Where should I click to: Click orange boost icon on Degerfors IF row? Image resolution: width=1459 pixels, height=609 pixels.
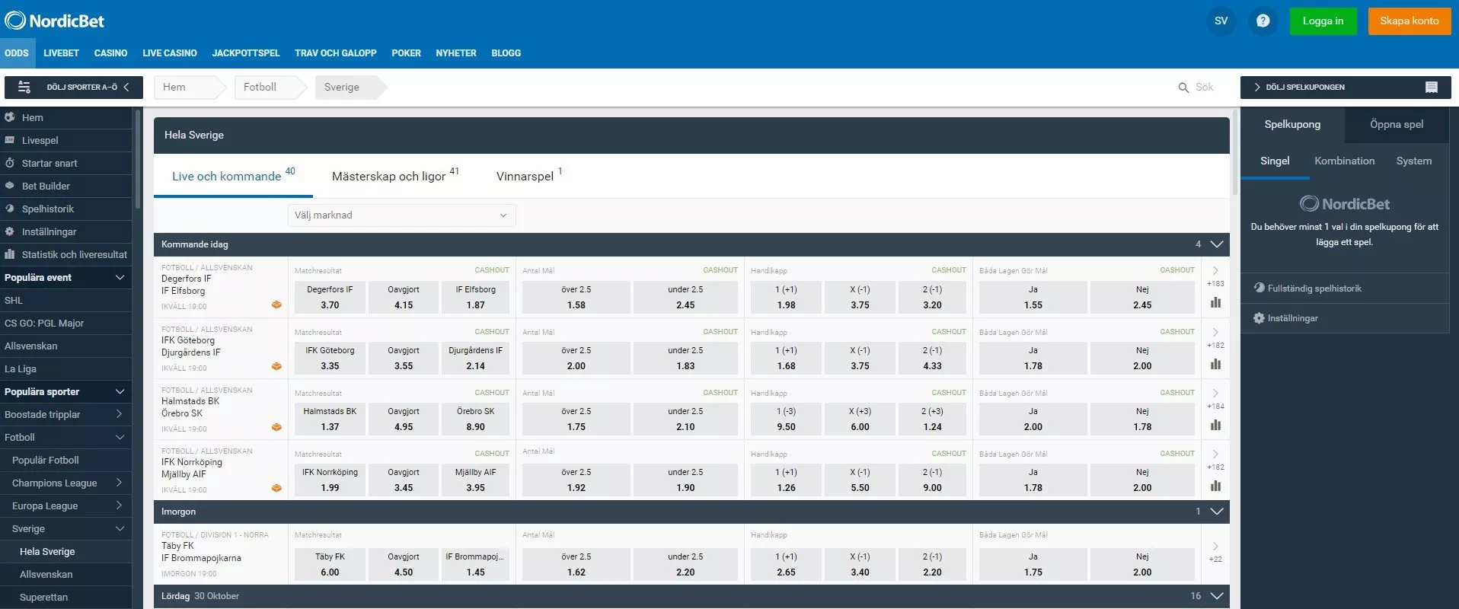pyautogui.click(x=276, y=304)
